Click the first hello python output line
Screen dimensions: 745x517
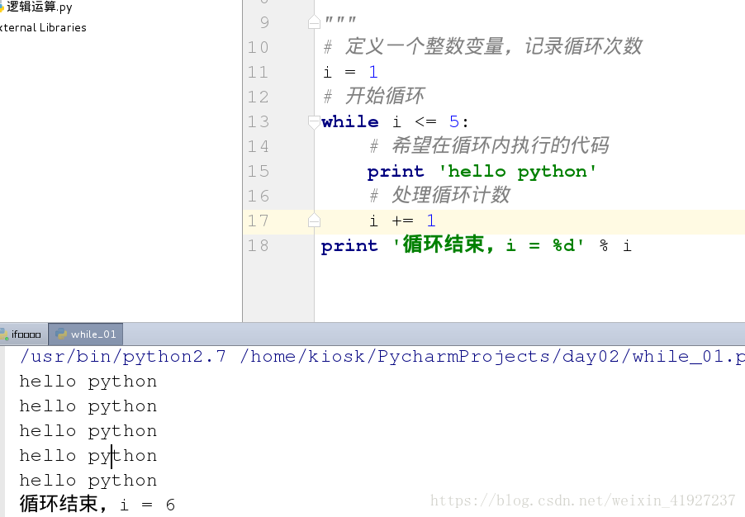[88, 381]
